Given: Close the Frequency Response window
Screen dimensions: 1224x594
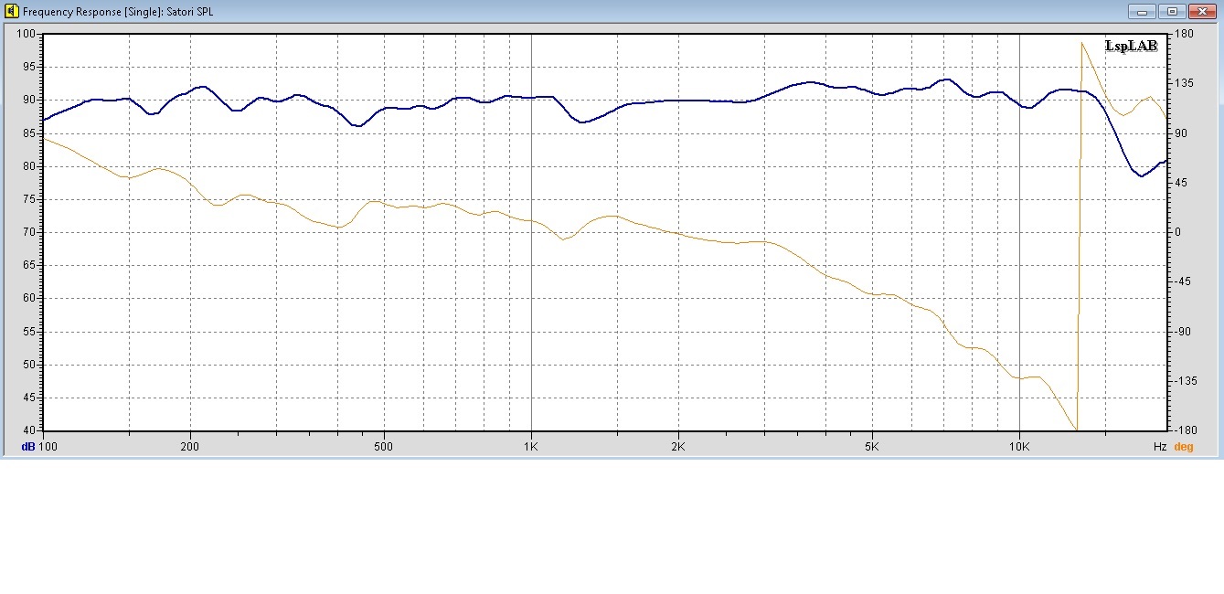Looking at the screenshot, I should point(1202,11).
